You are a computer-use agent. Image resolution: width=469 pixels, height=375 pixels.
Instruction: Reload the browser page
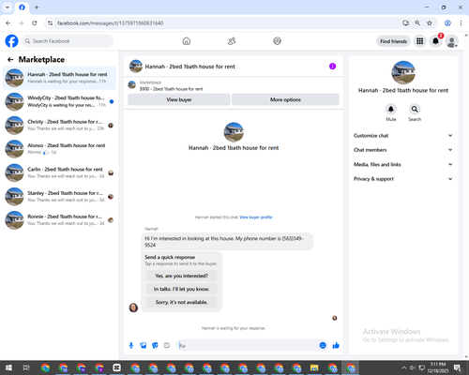pos(35,22)
